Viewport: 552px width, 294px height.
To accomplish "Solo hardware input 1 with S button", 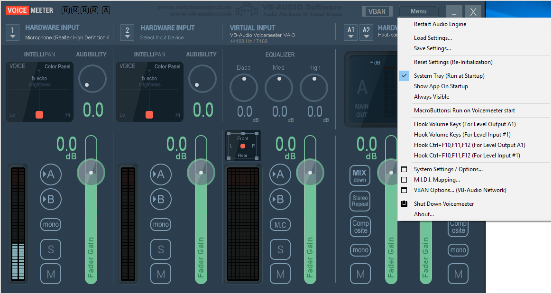I will (x=50, y=249).
